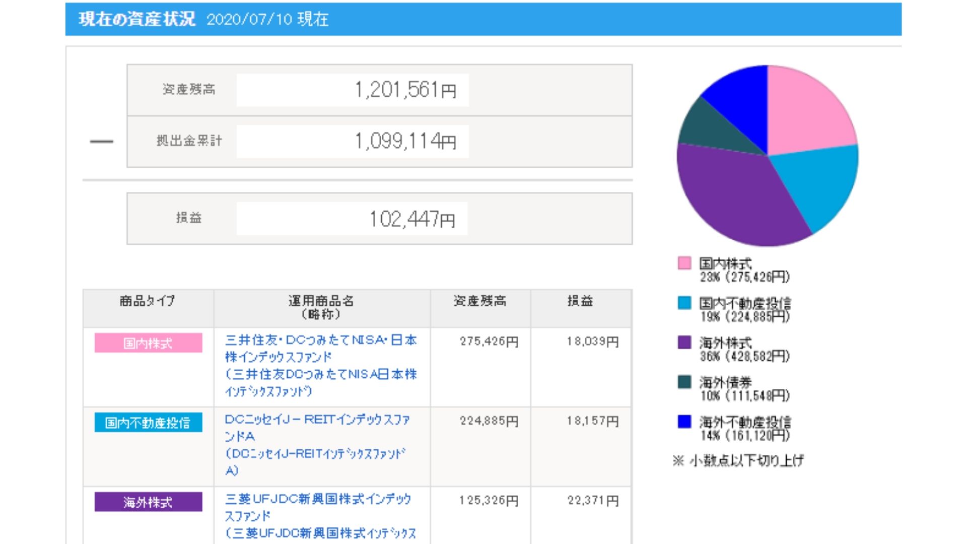Click the pink 国内株式 legend swatch
Viewport: 967px width, 544px height.
(x=684, y=263)
